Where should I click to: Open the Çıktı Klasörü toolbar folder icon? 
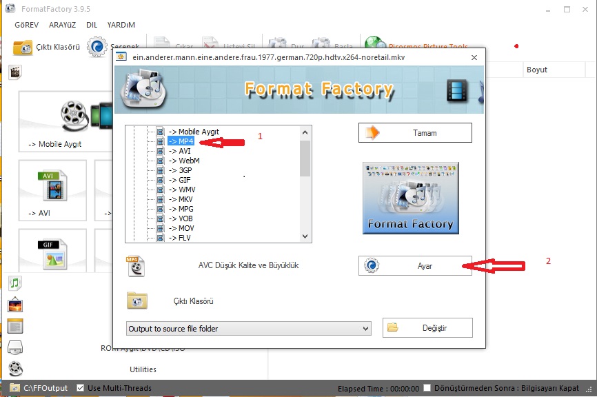(23, 47)
